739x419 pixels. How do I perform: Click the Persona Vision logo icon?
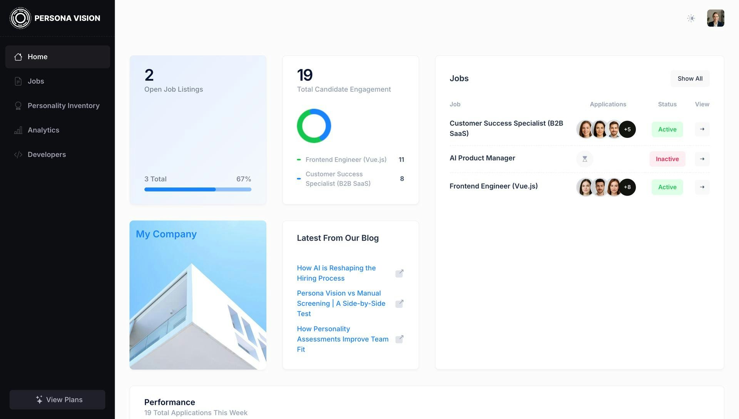tap(20, 18)
